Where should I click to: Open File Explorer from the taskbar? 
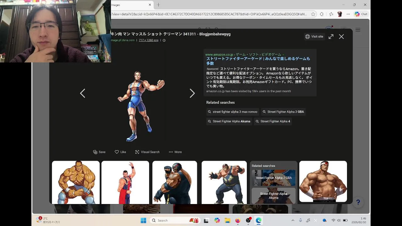click(227, 220)
